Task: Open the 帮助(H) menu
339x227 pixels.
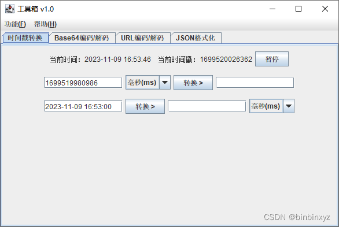Action: [45, 24]
